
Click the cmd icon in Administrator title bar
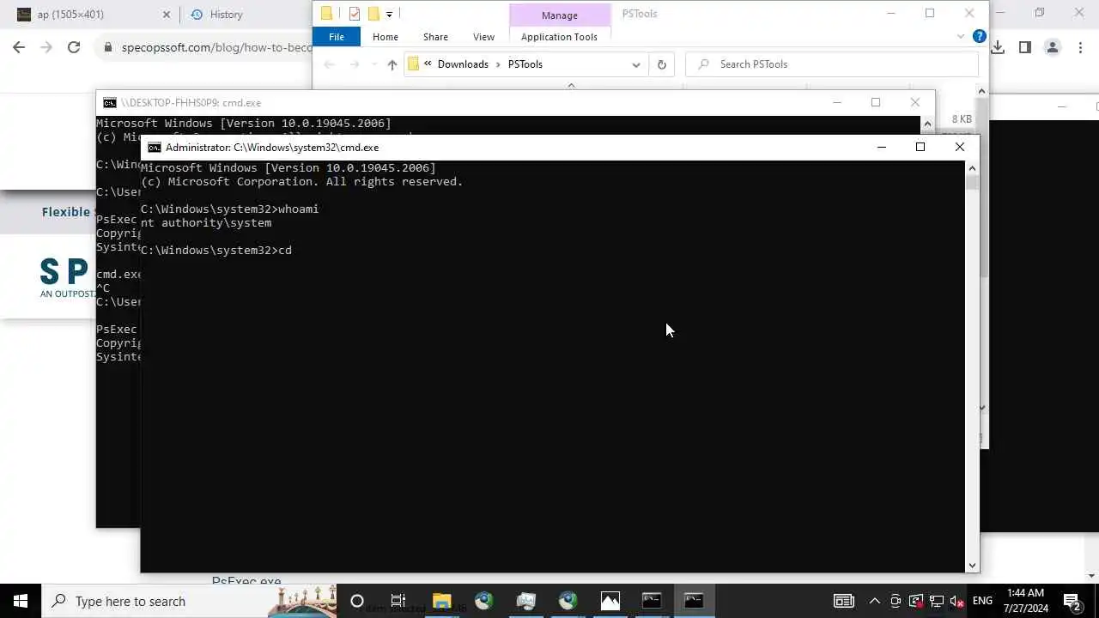pos(154,148)
